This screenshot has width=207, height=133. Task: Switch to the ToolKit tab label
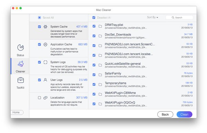pos(20,88)
